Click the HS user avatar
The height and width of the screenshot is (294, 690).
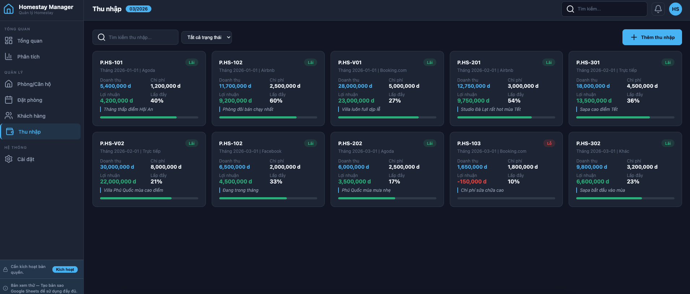tap(675, 9)
